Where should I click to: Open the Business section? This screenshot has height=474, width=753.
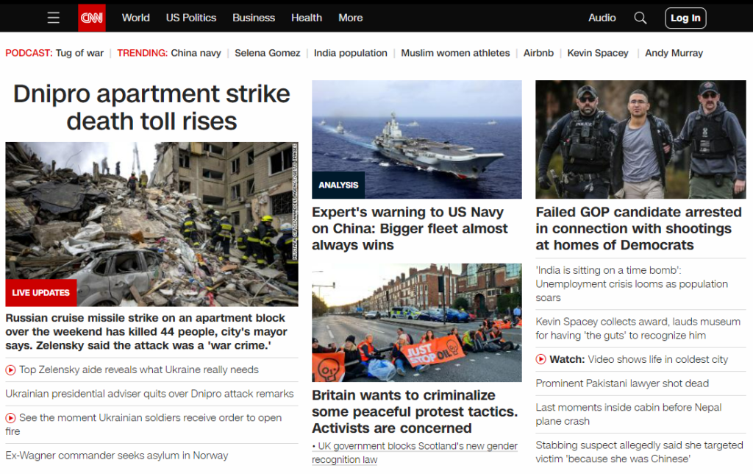tap(254, 18)
